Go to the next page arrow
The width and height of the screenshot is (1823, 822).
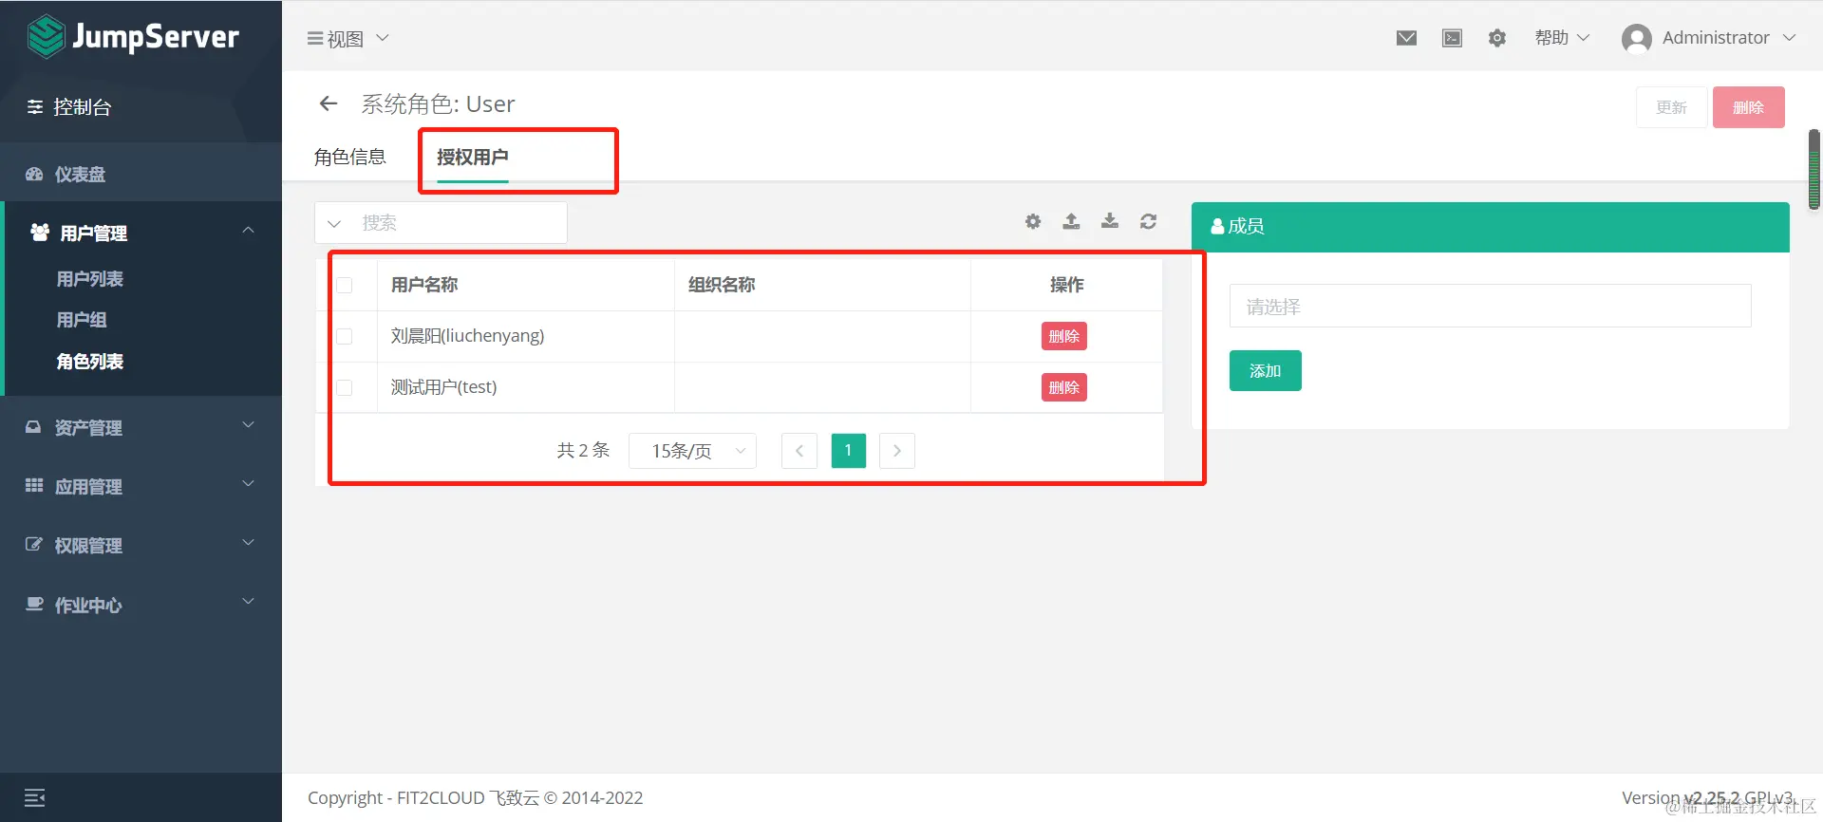coord(897,451)
